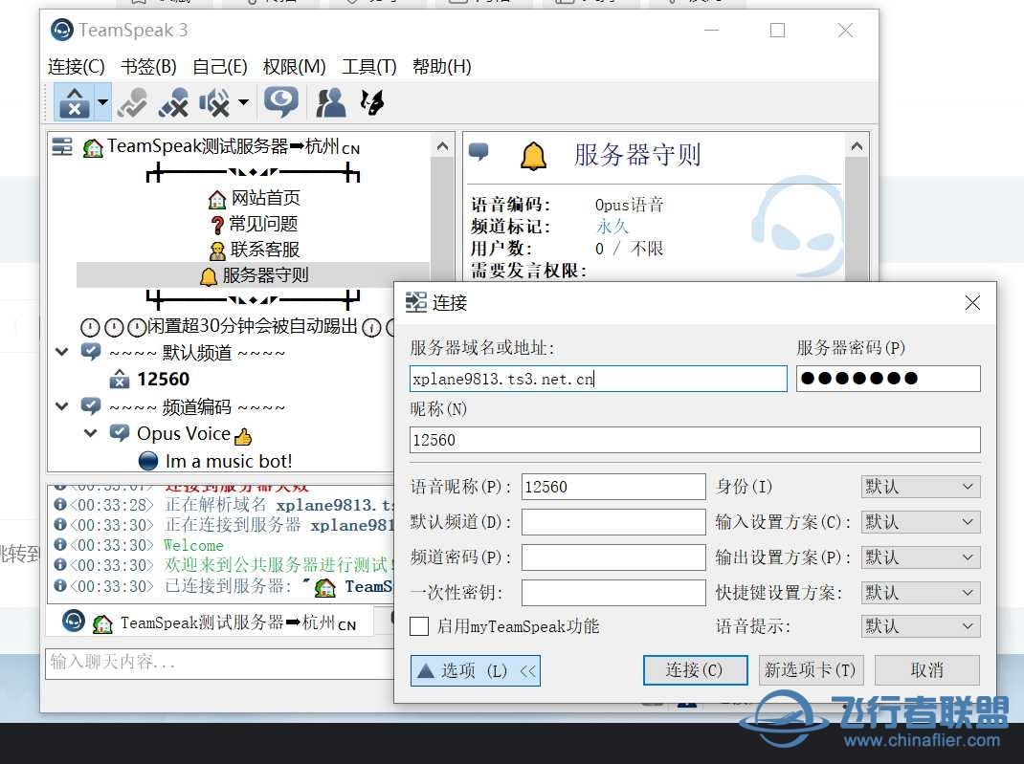
Task: Enable 启用myTeamSpeak功能 checkbox
Action: coord(418,626)
